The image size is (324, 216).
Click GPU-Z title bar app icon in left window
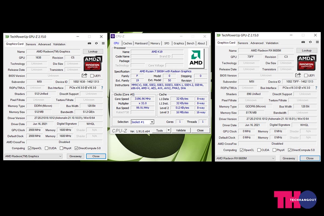(x=7, y=37)
